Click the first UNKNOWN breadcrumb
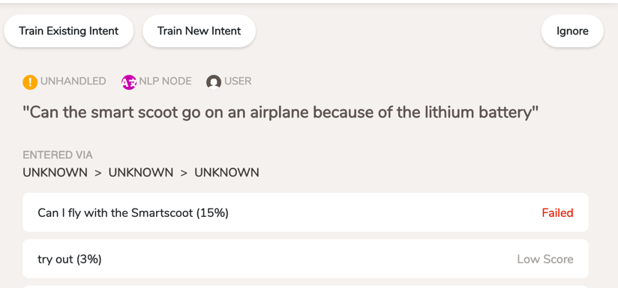The image size is (618, 288). click(x=55, y=173)
